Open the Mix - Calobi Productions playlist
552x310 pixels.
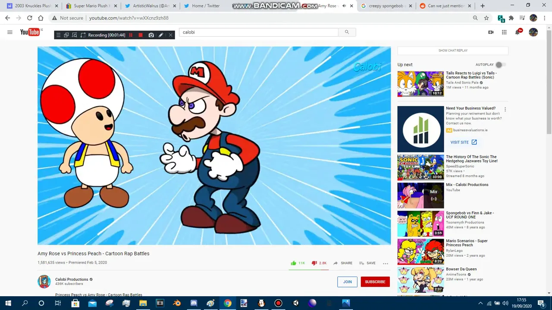[x=420, y=195]
